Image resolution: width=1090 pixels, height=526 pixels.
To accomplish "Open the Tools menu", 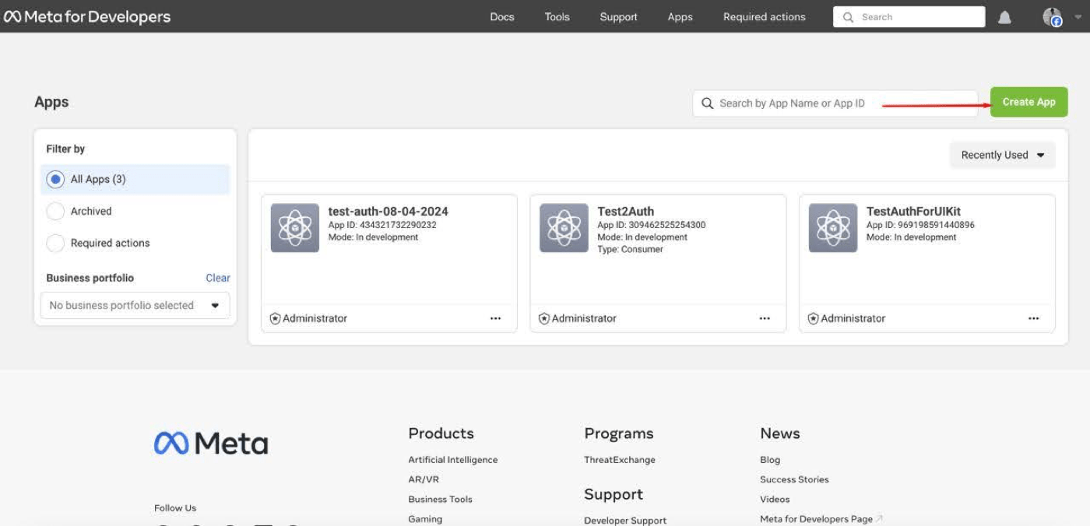I will (x=557, y=16).
